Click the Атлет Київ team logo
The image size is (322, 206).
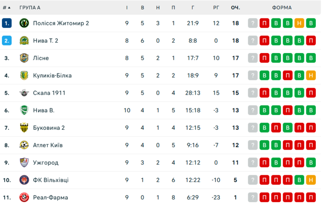[x=24, y=145]
